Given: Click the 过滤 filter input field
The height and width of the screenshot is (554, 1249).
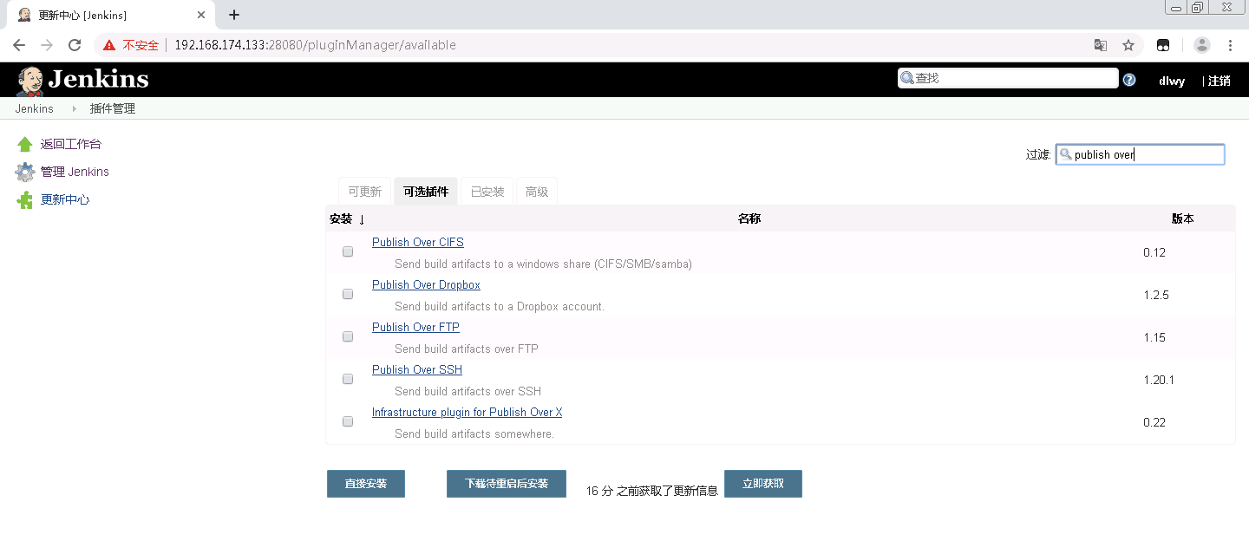Looking at the screenshot, I should [1140, 154].
